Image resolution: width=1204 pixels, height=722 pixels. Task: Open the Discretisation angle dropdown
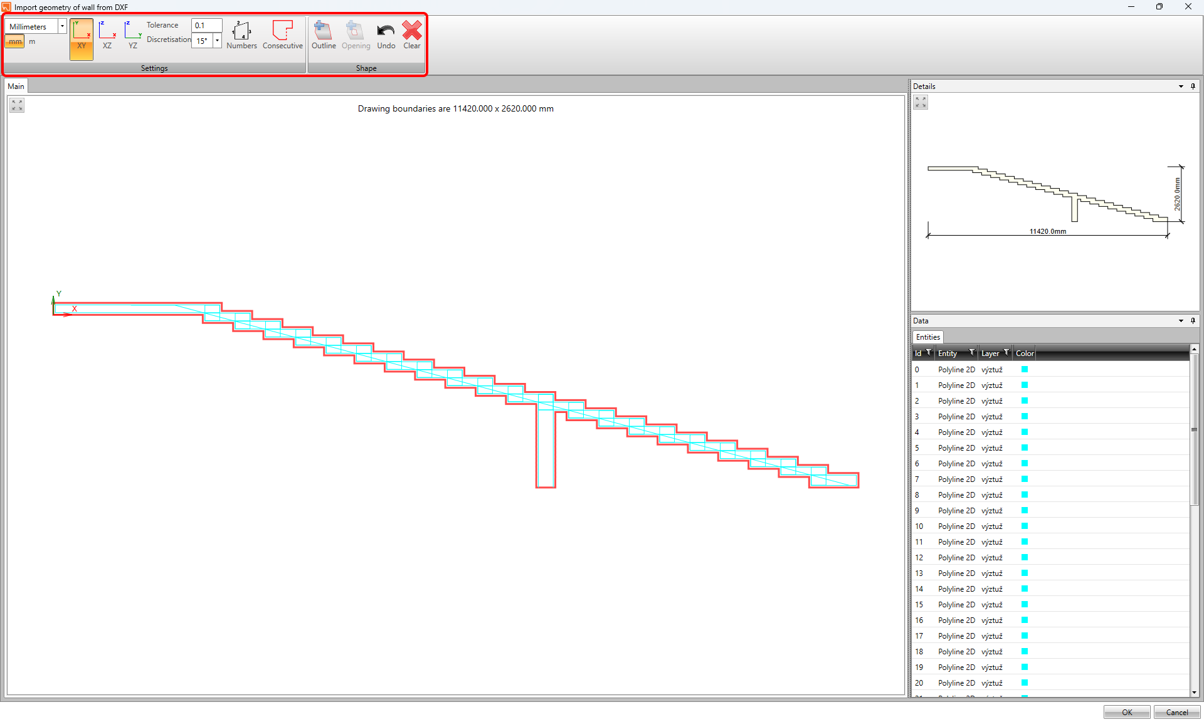[x=217, y=41]
